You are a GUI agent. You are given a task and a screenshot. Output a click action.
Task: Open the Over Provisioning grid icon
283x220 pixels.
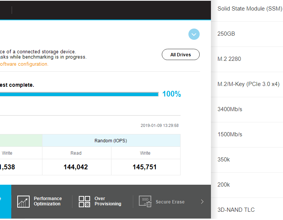coord(84,201)
